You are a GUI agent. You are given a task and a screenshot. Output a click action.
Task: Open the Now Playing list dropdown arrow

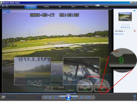click(x=124, y=31)
